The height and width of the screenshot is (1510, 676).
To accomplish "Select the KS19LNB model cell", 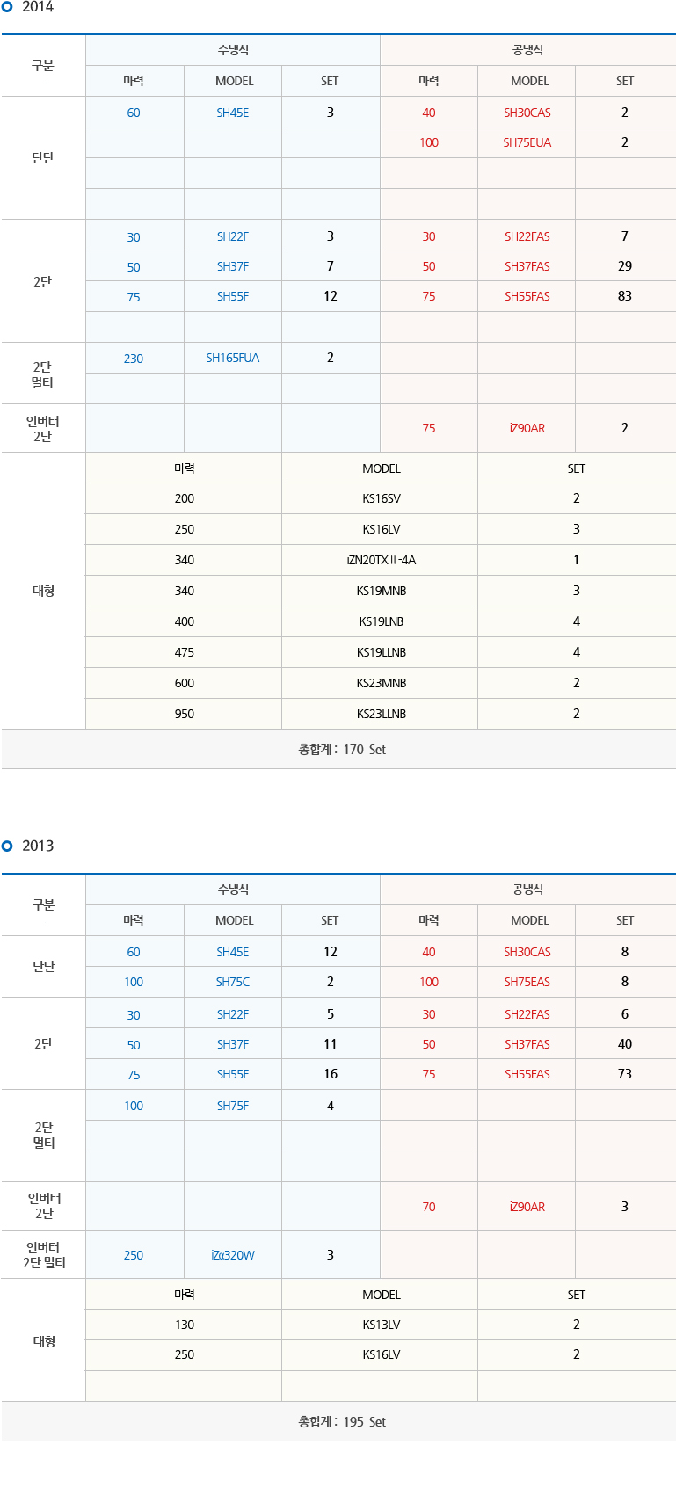I will click(382, 621).
